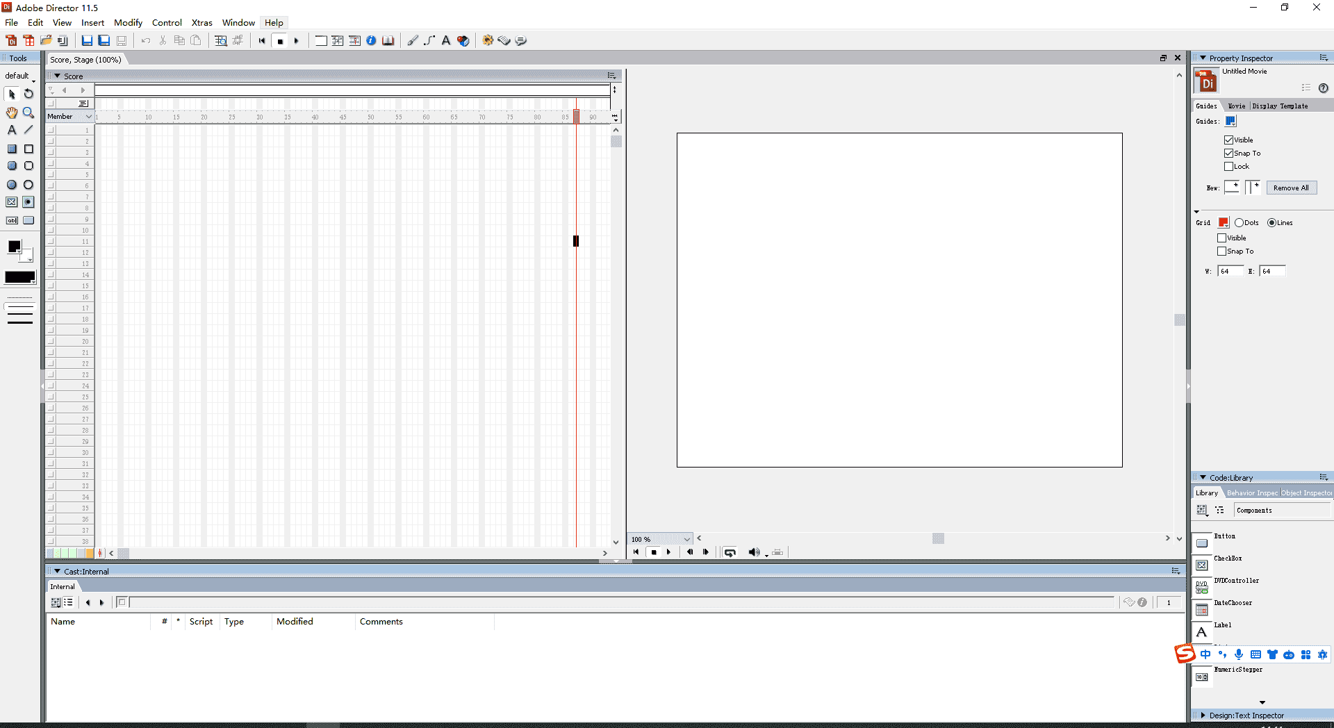Open the Stage window icon
1334x728 pixels.
321,40
